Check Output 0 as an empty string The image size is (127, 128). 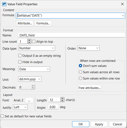pyautogui.click(x=20, y=56)
